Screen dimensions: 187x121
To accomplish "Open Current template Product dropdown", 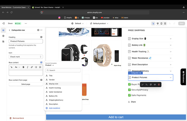I will point(50,65).
